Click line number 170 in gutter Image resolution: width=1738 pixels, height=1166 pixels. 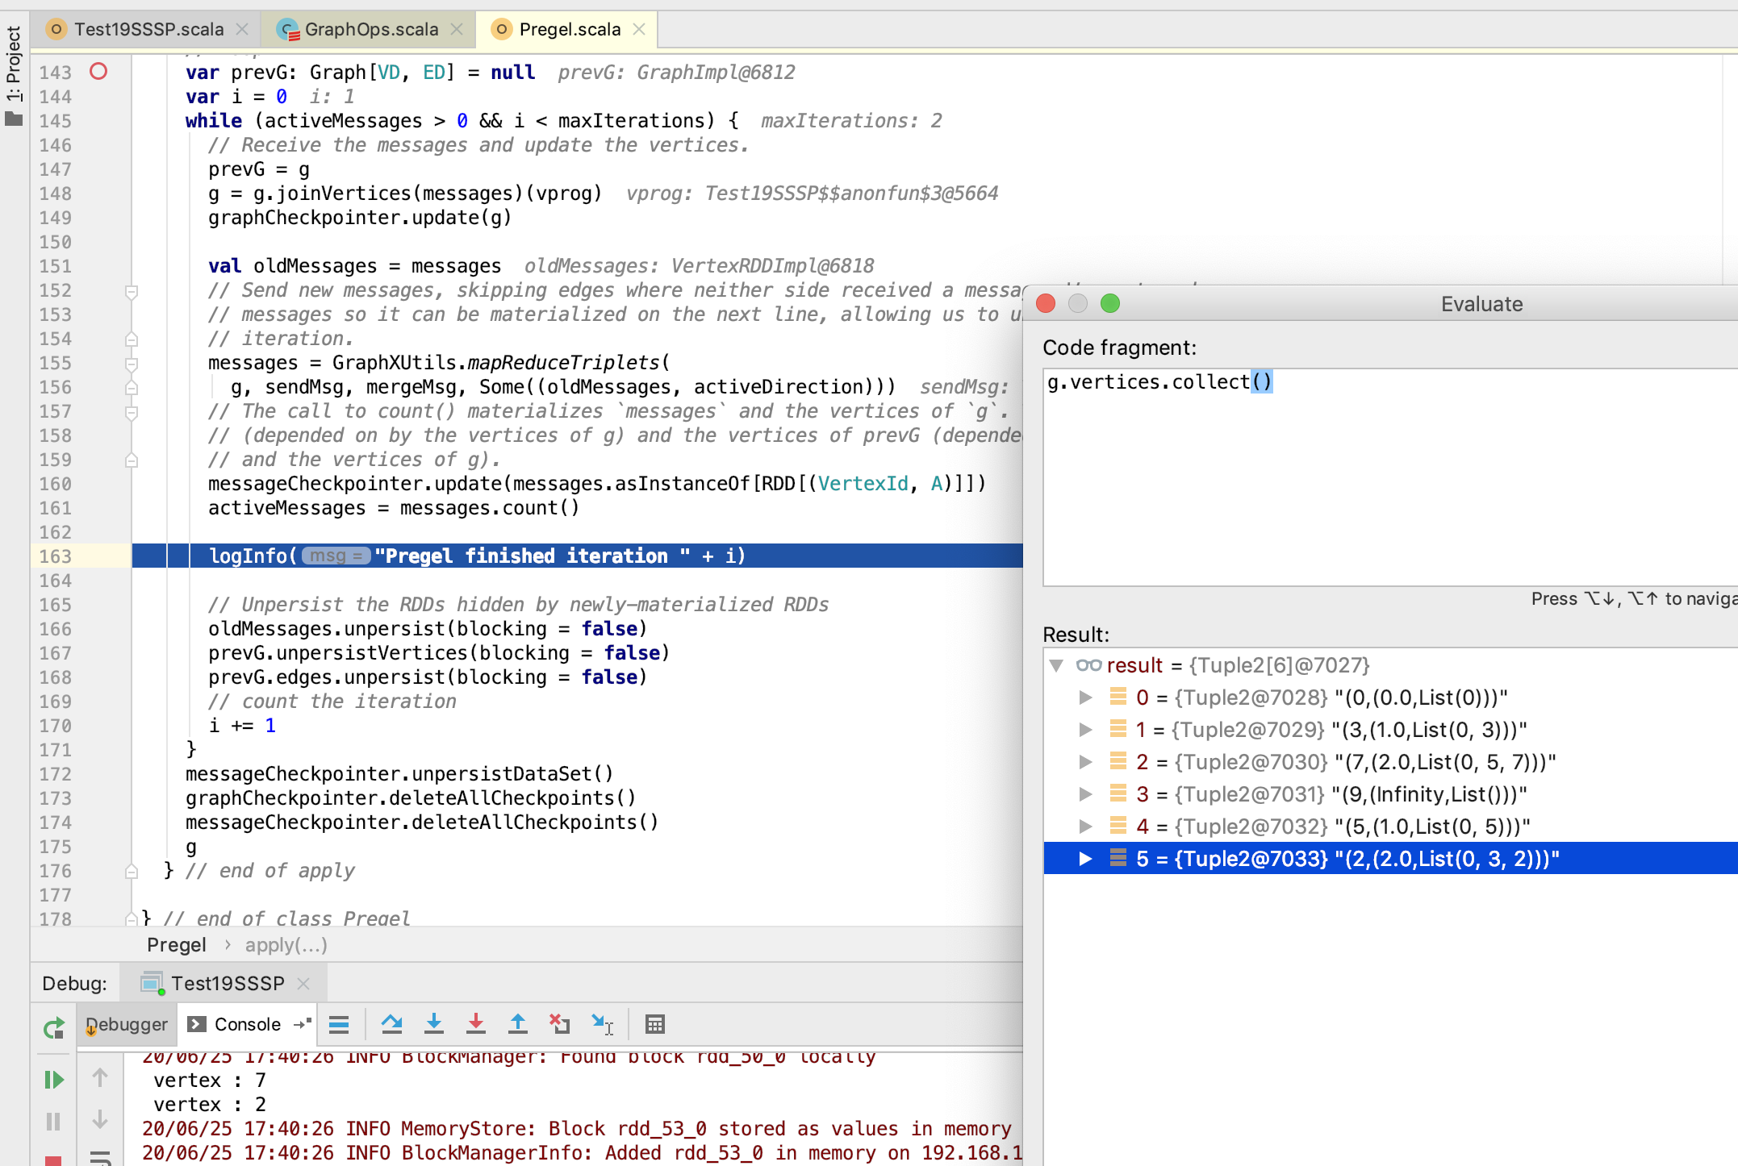pos(56,726)
